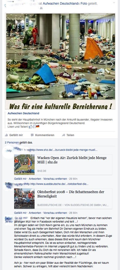The image size is (120, 270).
Task: Click the audience friends icon beside timestamp
Action: pos(41,8)
